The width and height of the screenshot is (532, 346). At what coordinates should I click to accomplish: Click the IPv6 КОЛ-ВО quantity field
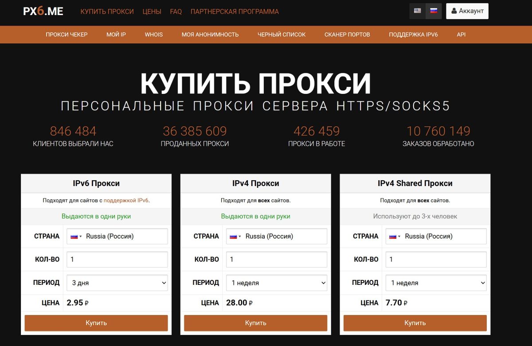[x=117, y=260]
